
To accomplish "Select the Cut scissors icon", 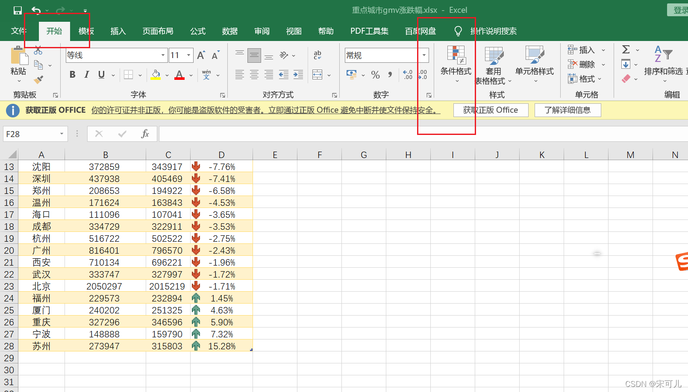I will coord(38,50).
